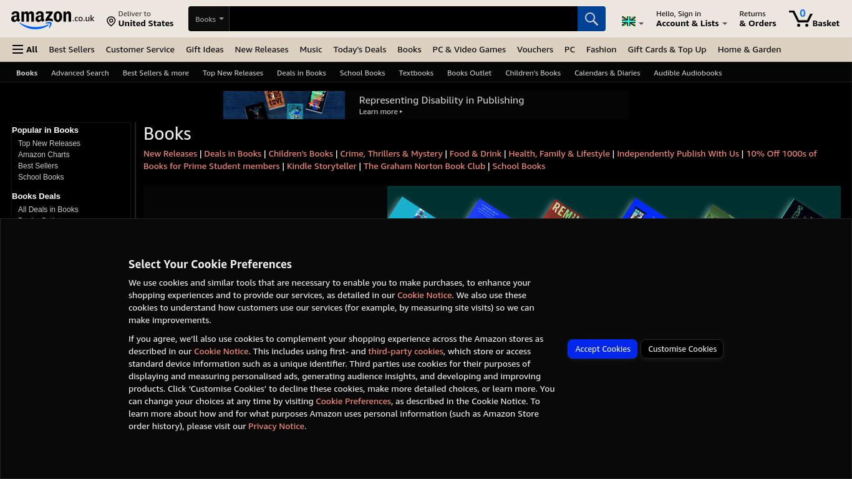Image resolution: width=852 pixels, height=479 pixels.
Task: Open Amazon Charts in the sidebar
Action: click(x=44, y=155)
